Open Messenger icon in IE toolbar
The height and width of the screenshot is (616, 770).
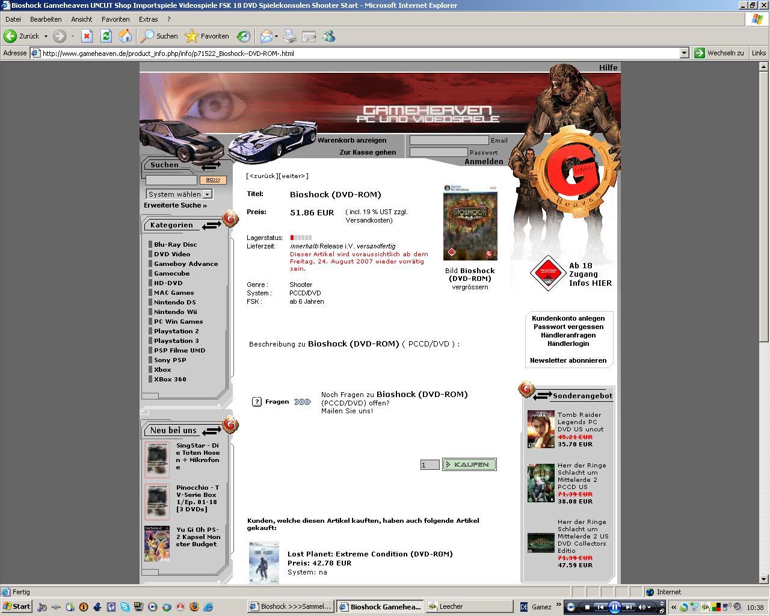(x=328, y=36)
